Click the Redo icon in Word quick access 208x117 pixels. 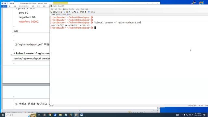point(11,3)
